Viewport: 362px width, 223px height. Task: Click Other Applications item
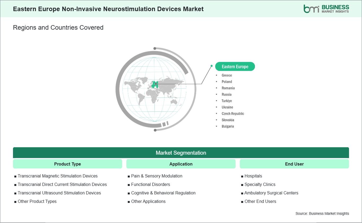pyautogui.click(x=148, y=201)
